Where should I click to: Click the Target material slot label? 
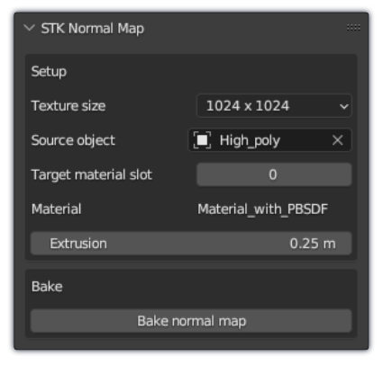point(92,175)
